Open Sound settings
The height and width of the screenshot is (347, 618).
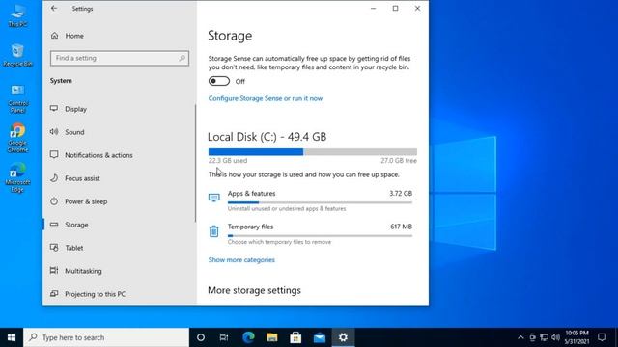74,132
